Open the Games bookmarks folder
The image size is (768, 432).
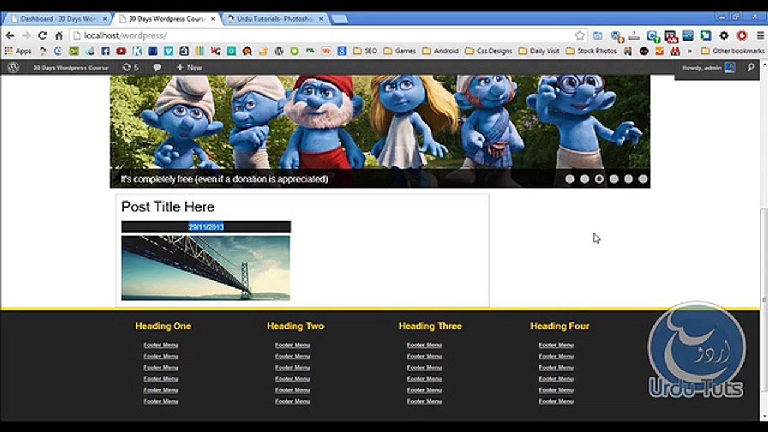point(400,51)
